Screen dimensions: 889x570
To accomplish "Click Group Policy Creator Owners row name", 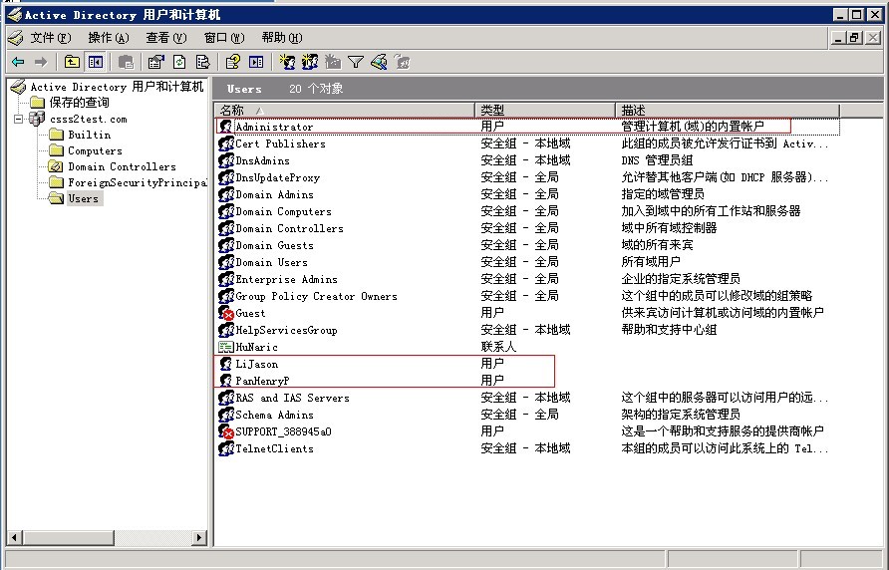I will 316,297.
